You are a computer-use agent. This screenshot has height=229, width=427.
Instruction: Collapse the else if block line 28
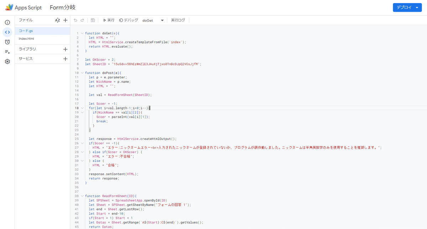point(82,152)
